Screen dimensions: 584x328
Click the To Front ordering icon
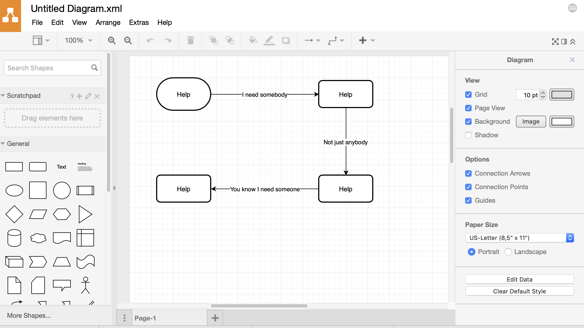click(214, 41)
